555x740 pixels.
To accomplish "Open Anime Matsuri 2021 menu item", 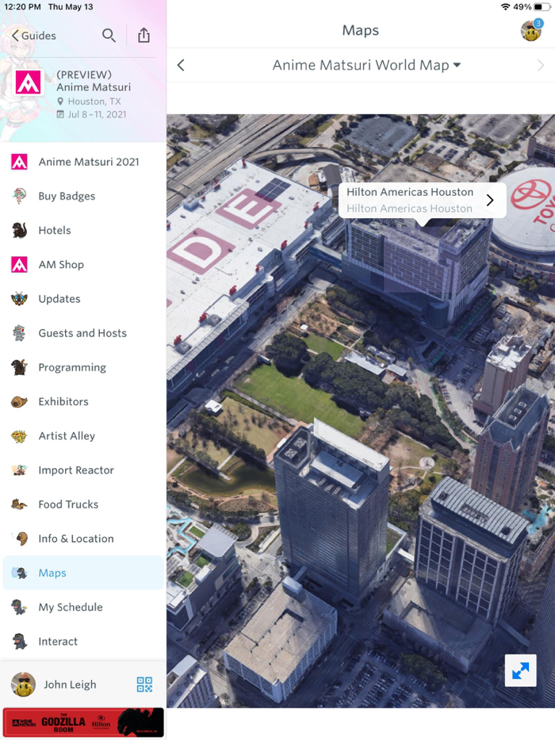I will pyautogui.click(x=83, y=162).
